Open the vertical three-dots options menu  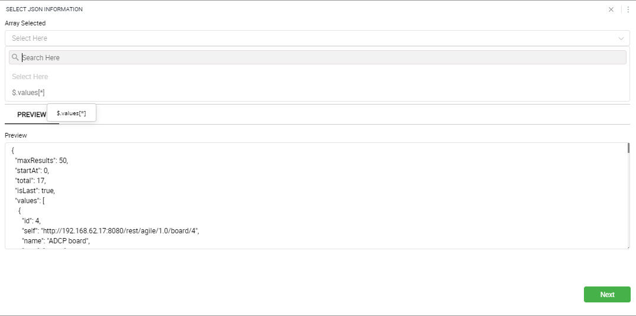pos(628,9)
